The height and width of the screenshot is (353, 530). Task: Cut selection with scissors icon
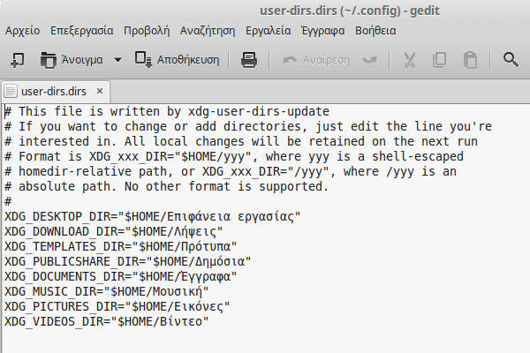pos(410,60)
